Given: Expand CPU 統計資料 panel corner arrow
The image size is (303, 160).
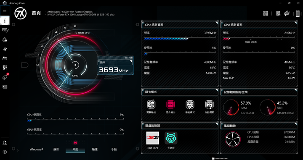Looking at the screenshot, I should pyautogui.click(x=217, y=23).
